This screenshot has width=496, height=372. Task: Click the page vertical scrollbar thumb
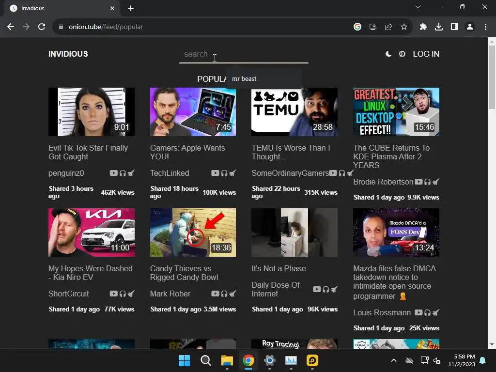point(492,77)
